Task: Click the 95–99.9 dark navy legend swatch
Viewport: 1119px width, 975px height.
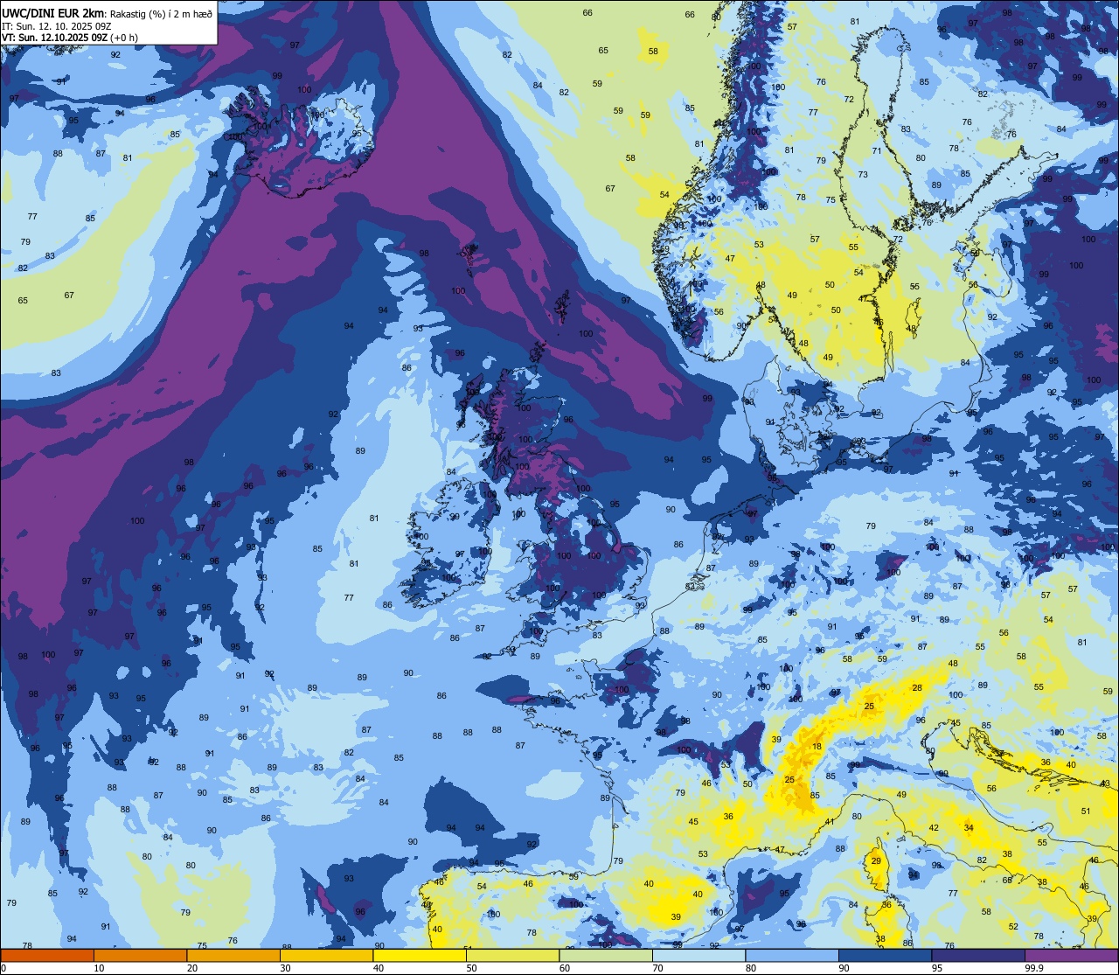Action: [978, 955]
